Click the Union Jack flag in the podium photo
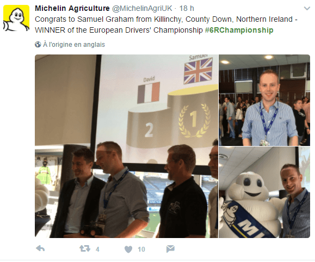 [x=198, y=71]
